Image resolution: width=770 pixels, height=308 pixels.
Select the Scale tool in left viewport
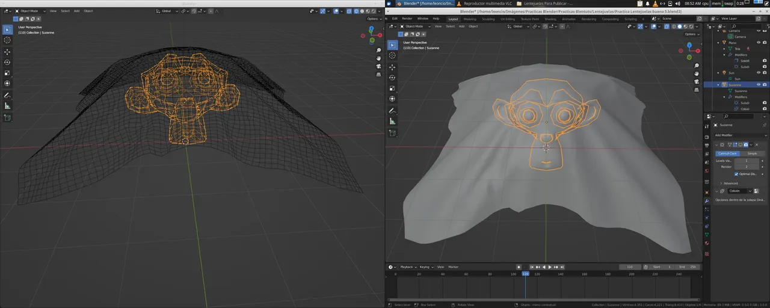[7, 73]
